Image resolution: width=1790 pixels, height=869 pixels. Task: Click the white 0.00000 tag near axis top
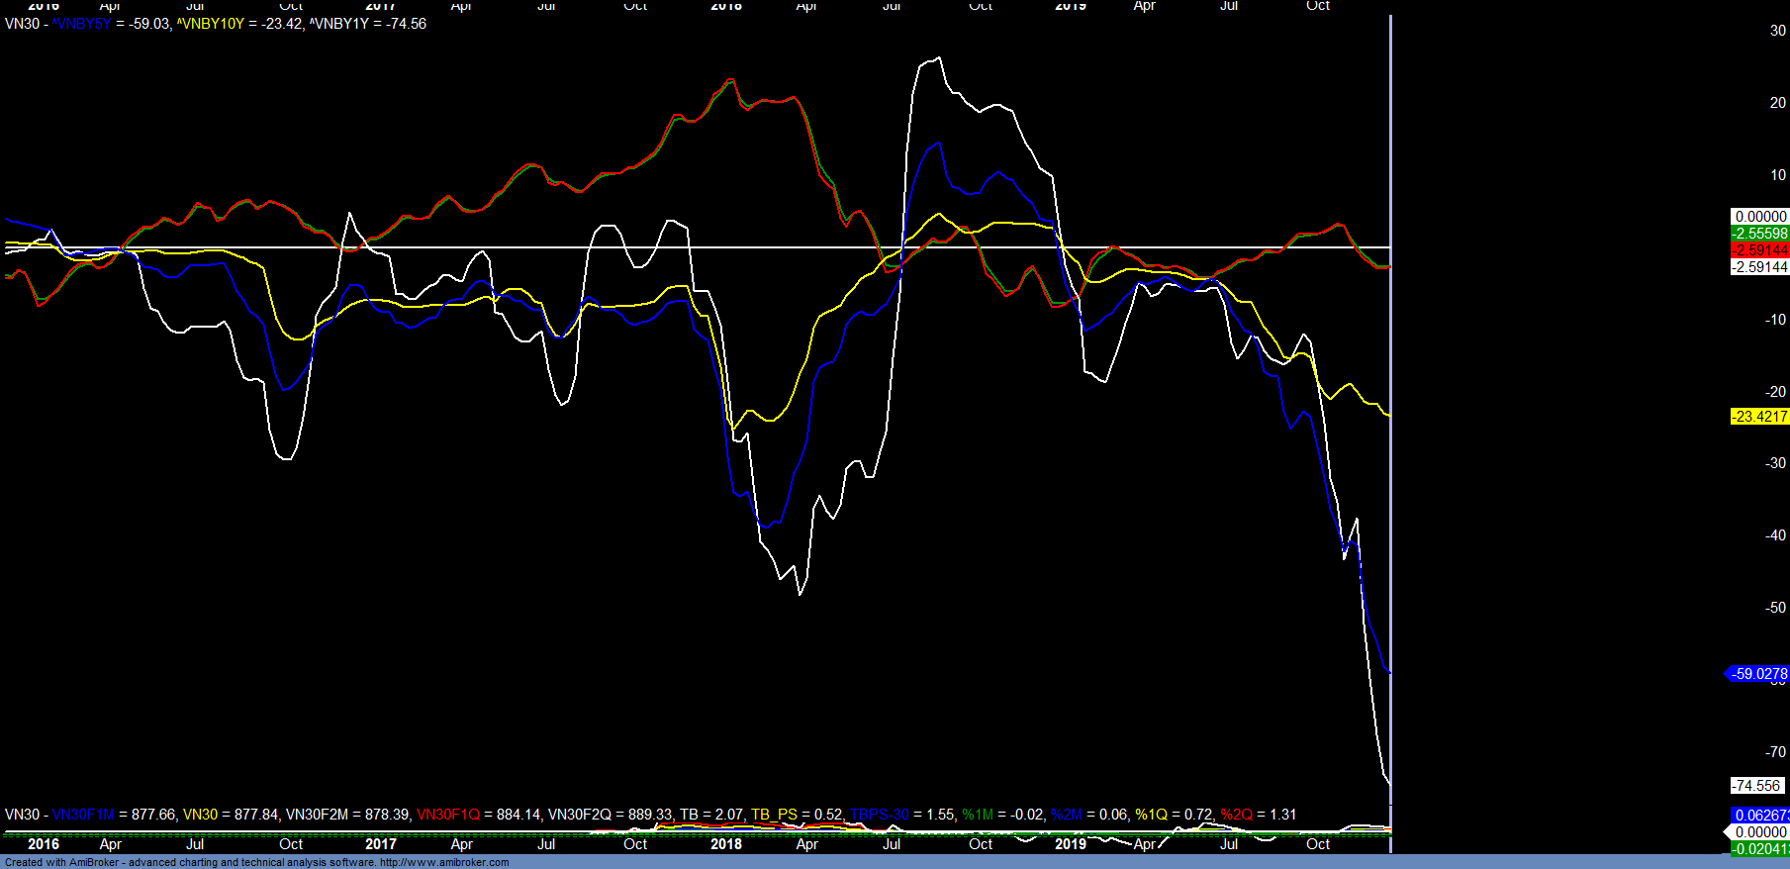[1759, 217]
